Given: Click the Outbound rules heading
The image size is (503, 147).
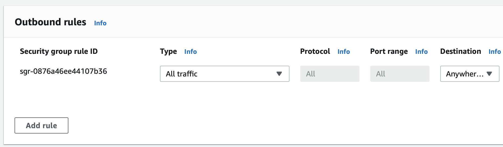Looking at the screenshot, I should click(x=51, y=22).
